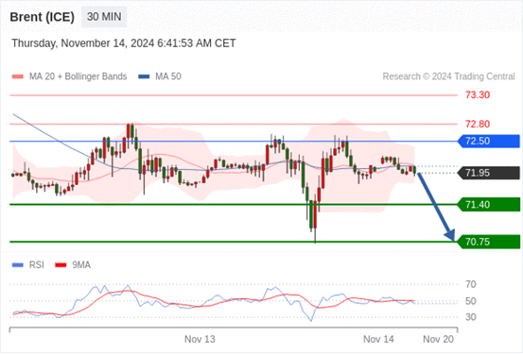Click the green 71.40 support price tag
Viewport: 523px width, 354px height.
[489, 205]
